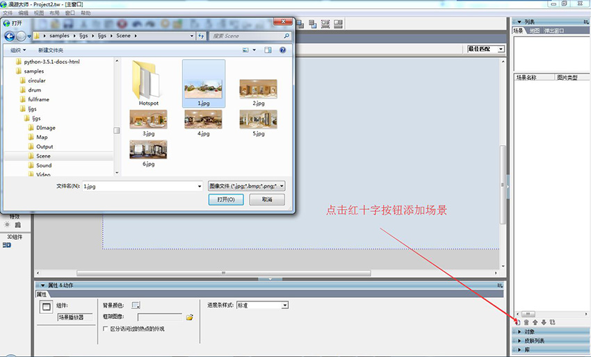Expand the 皮肤列表 panel
The image size is (591, 357).
534,341
